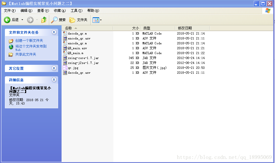
Task: Click the 345 KB size cell
Action: pyautogui.click(x=134, y=58)
